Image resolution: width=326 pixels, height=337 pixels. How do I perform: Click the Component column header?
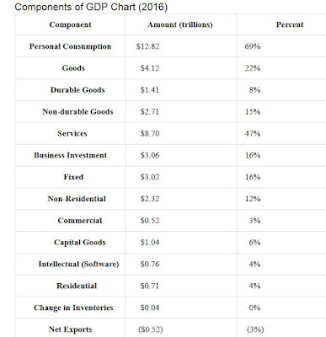pos(70,24)
